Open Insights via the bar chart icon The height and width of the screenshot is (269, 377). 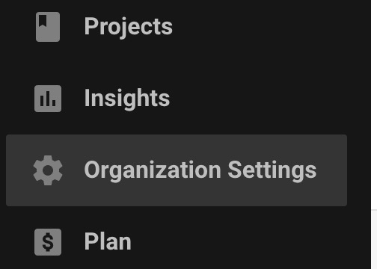pyautogui.click(x=48, y=99)
